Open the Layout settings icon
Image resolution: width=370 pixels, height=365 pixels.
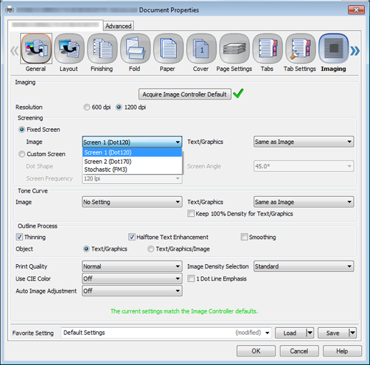click(69, 49)
